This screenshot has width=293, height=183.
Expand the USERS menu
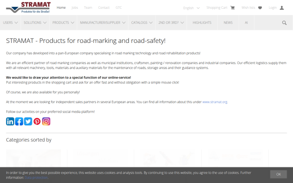(x=10, y=22)
